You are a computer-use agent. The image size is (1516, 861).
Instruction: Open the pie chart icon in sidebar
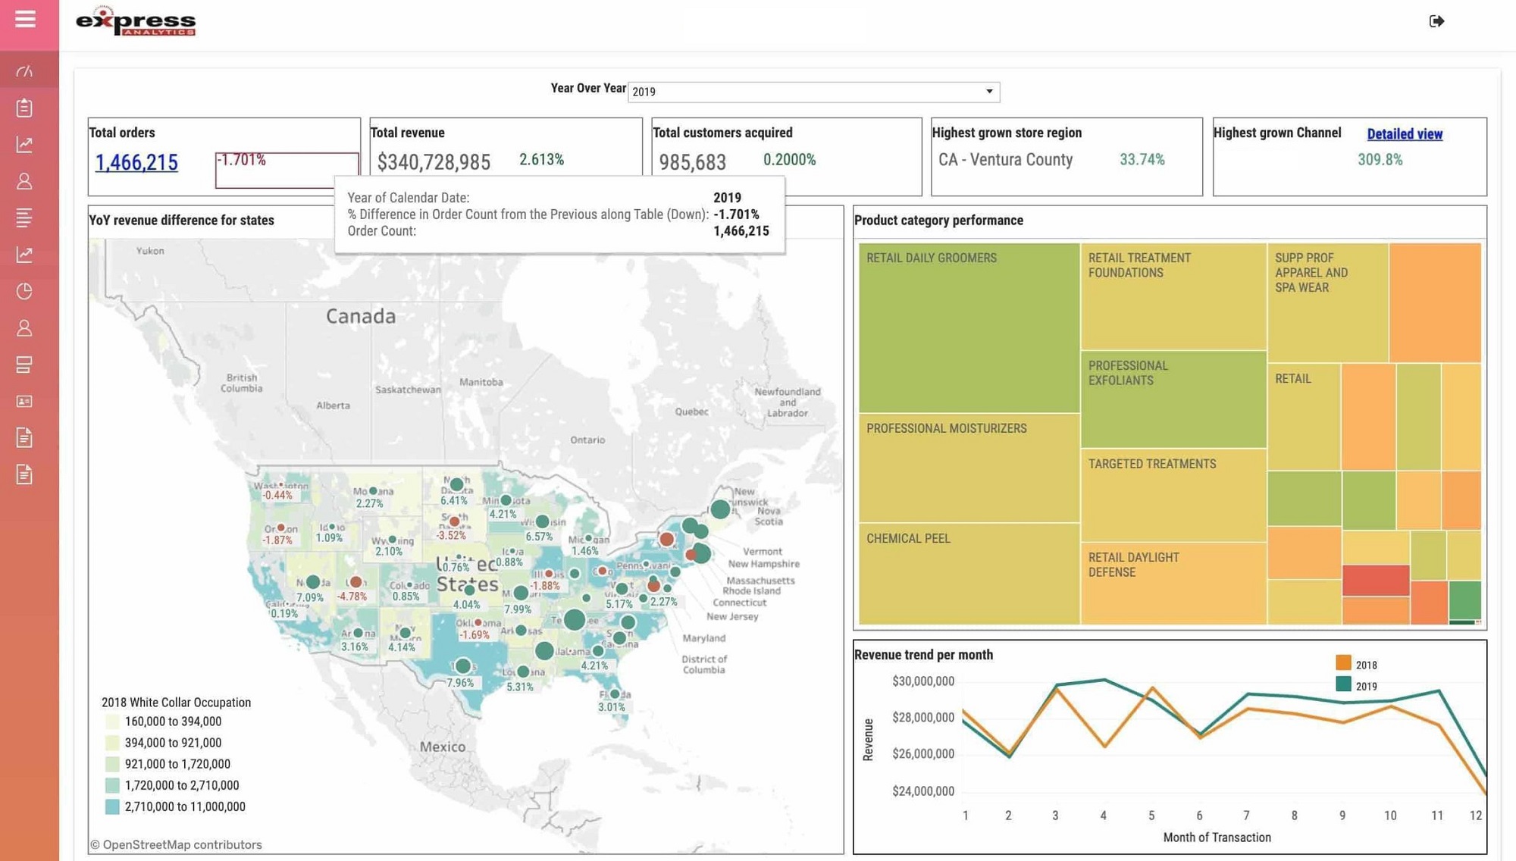pos(25,291)
